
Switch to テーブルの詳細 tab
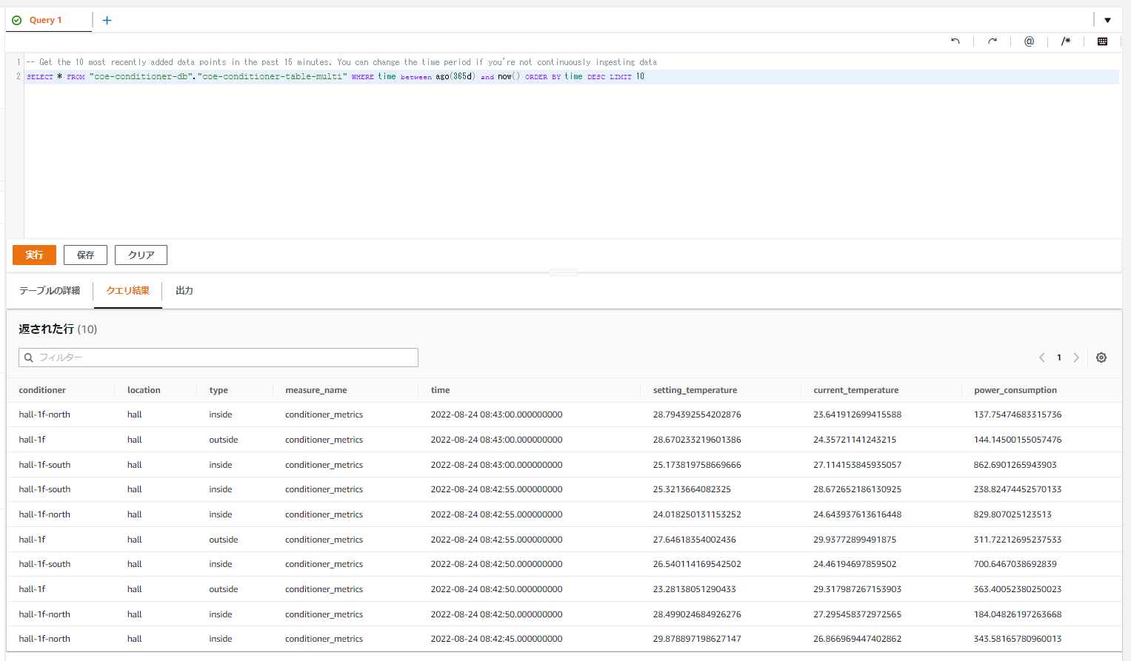coord(50,291)
